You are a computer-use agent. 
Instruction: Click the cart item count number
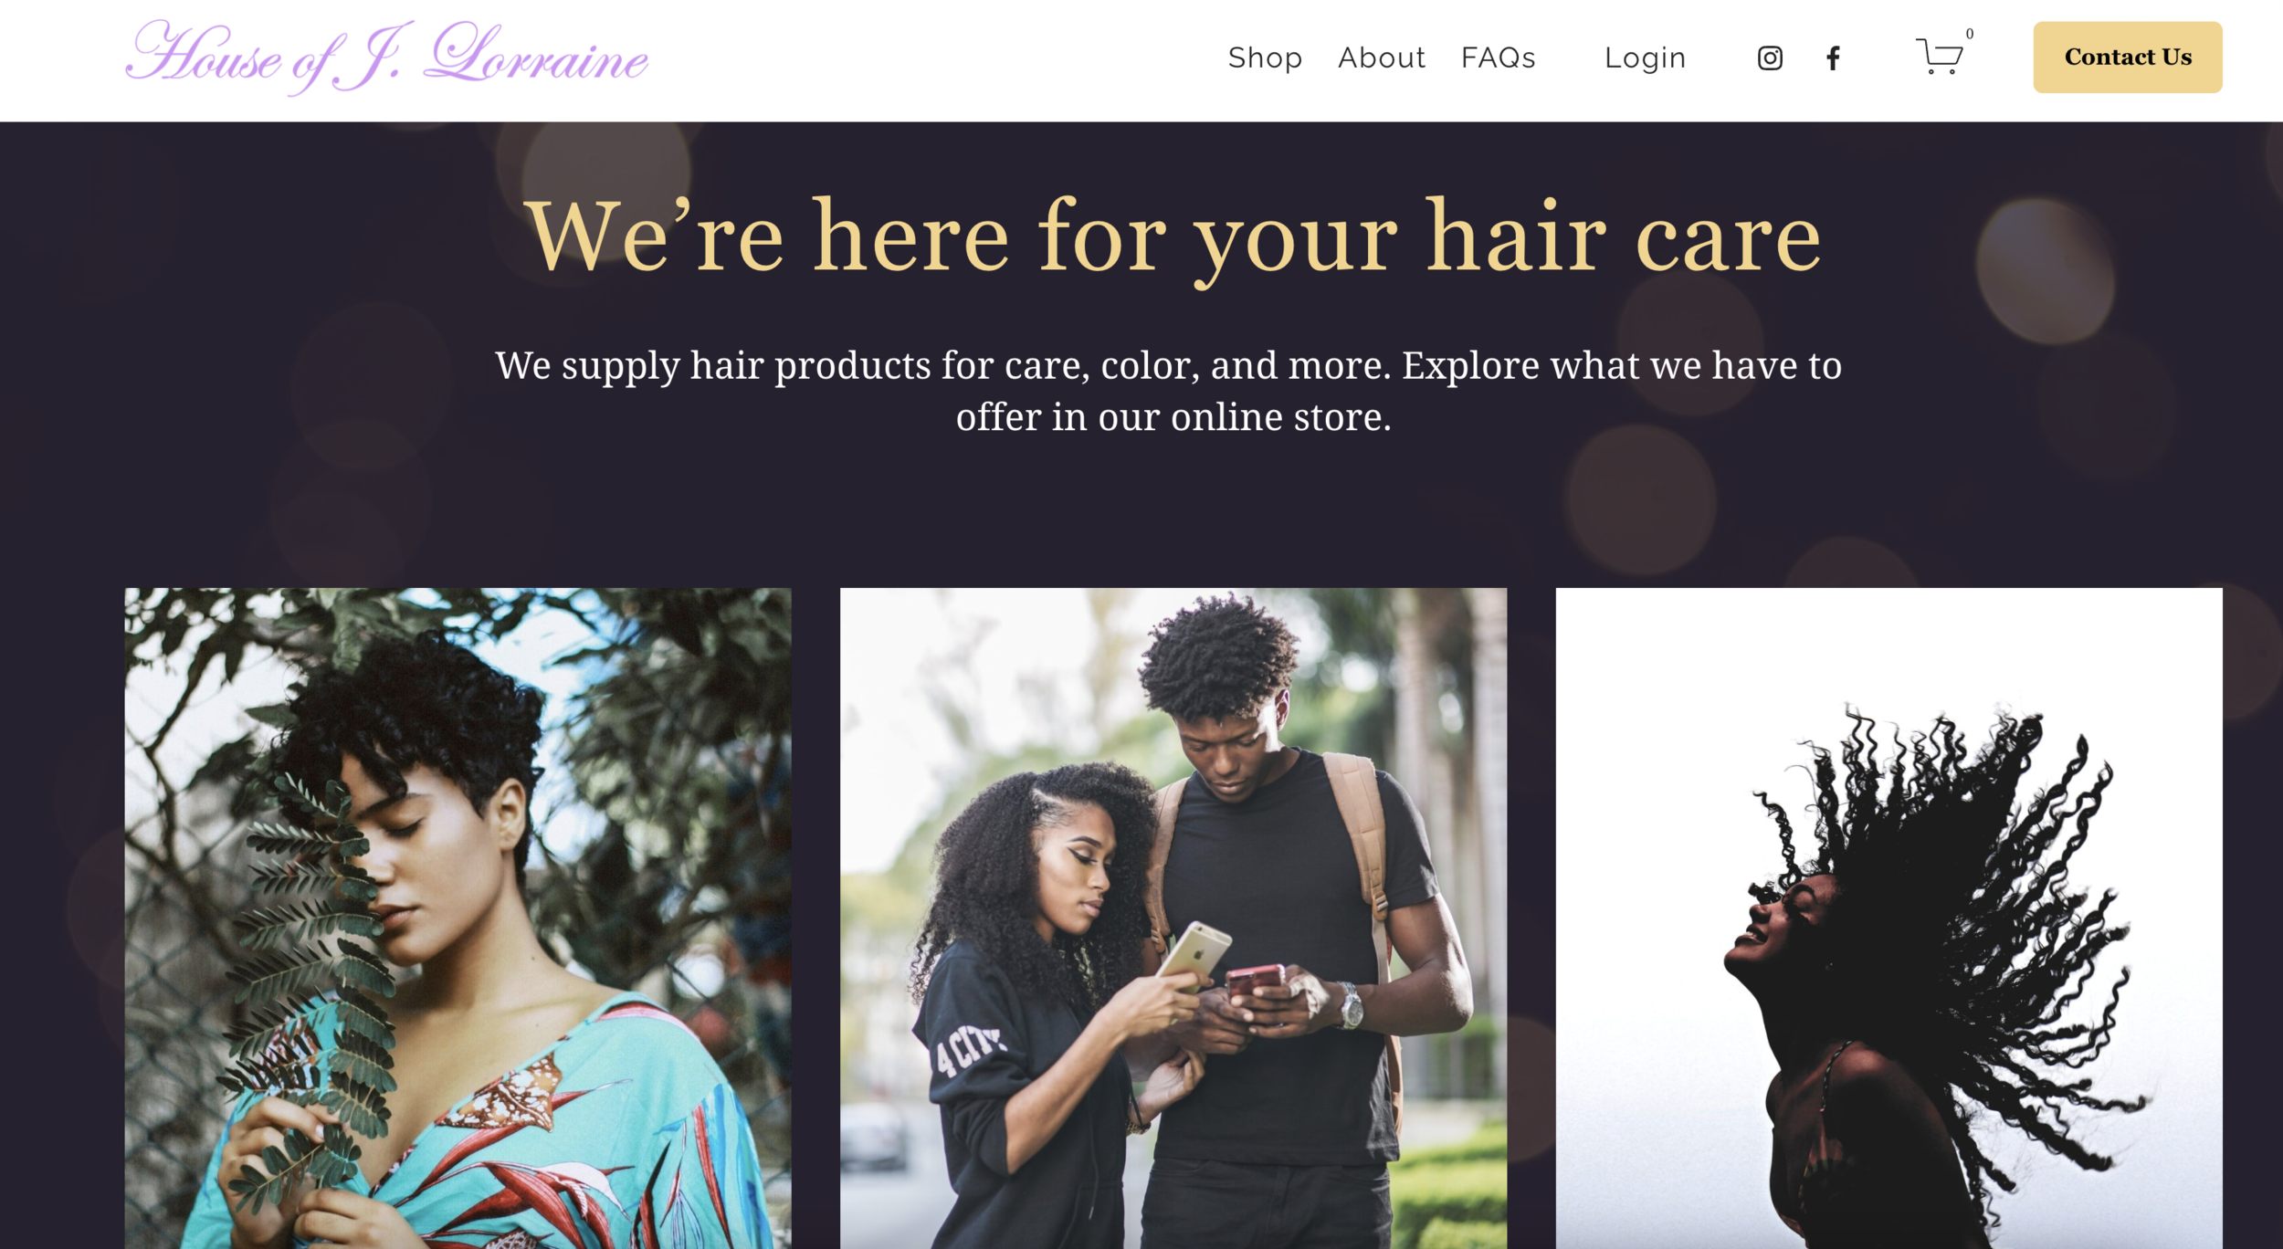1970,34
